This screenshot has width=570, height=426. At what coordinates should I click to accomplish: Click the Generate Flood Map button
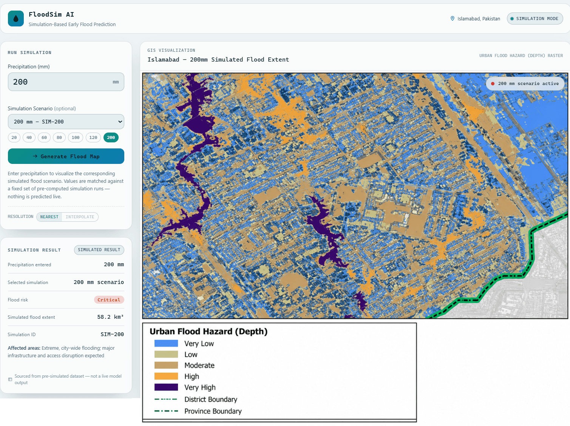point(66,156)
